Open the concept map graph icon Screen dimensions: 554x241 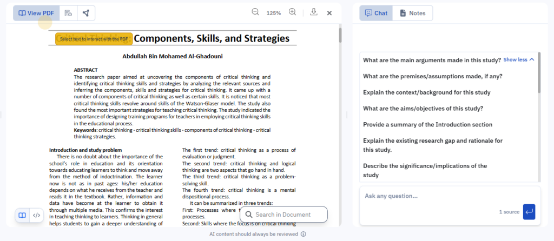coord(85,13)
